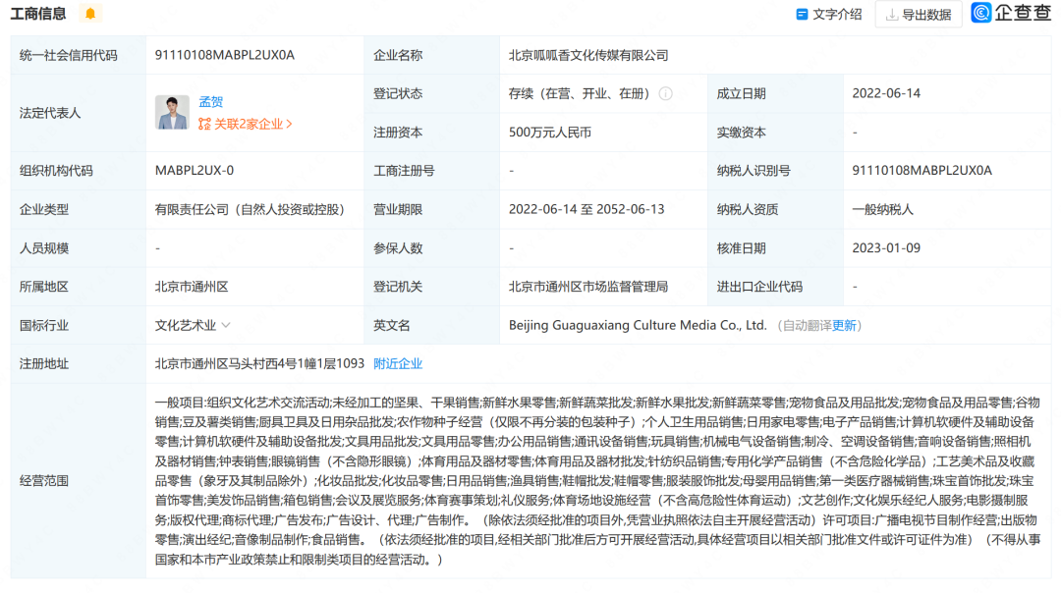The image size is (1061, 593).
Task: Select organization code MABPL2UX-0
Action: (195, 171)
